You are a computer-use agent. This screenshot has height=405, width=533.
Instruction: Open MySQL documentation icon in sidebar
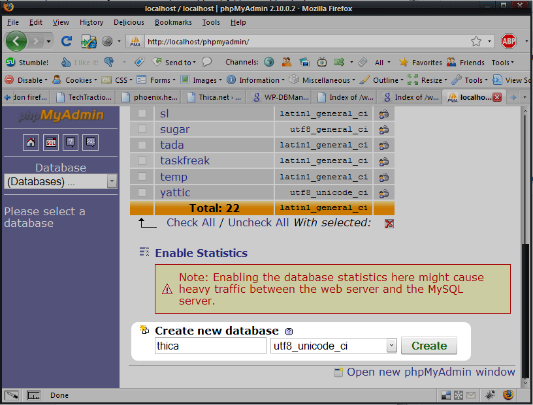90,142
